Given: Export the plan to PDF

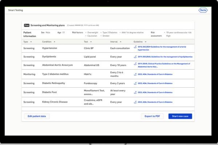Looking at the screenshot, I should 152,116.
